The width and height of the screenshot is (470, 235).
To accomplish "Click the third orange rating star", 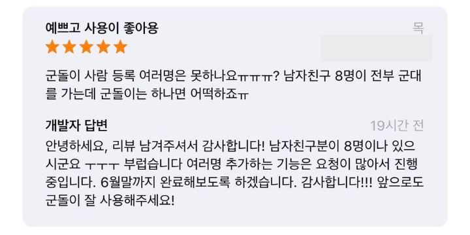I will [x=86, y=47].
